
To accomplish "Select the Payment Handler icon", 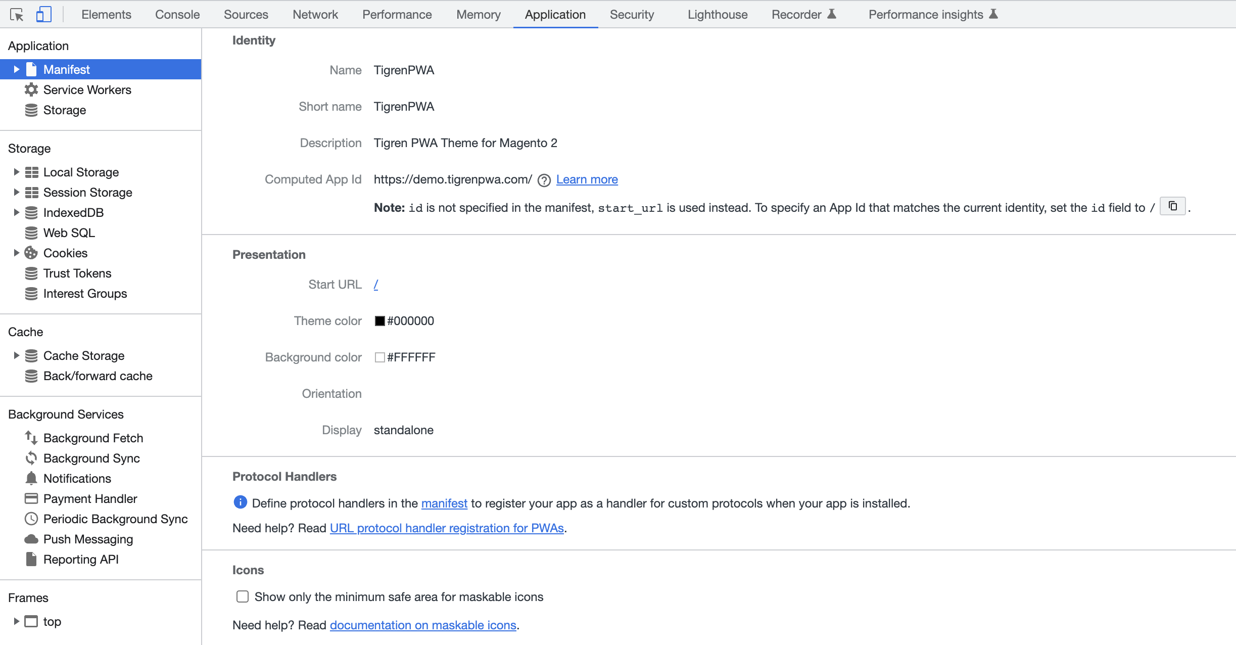I will [31, 498].
